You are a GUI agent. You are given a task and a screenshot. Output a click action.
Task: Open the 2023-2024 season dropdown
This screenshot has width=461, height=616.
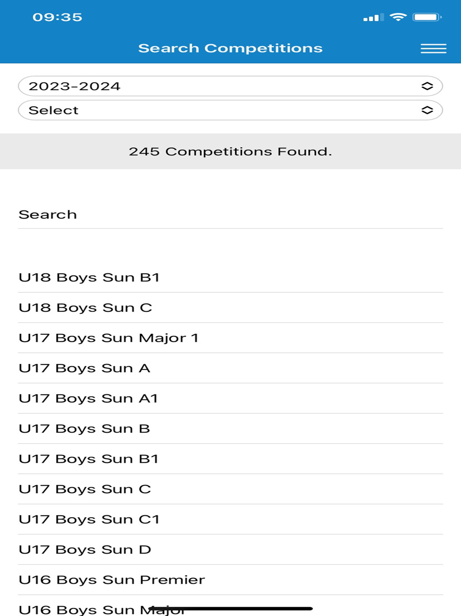221,86
